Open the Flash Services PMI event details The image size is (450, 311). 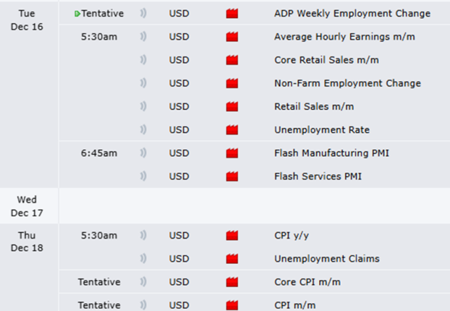[x=318, y=176]
